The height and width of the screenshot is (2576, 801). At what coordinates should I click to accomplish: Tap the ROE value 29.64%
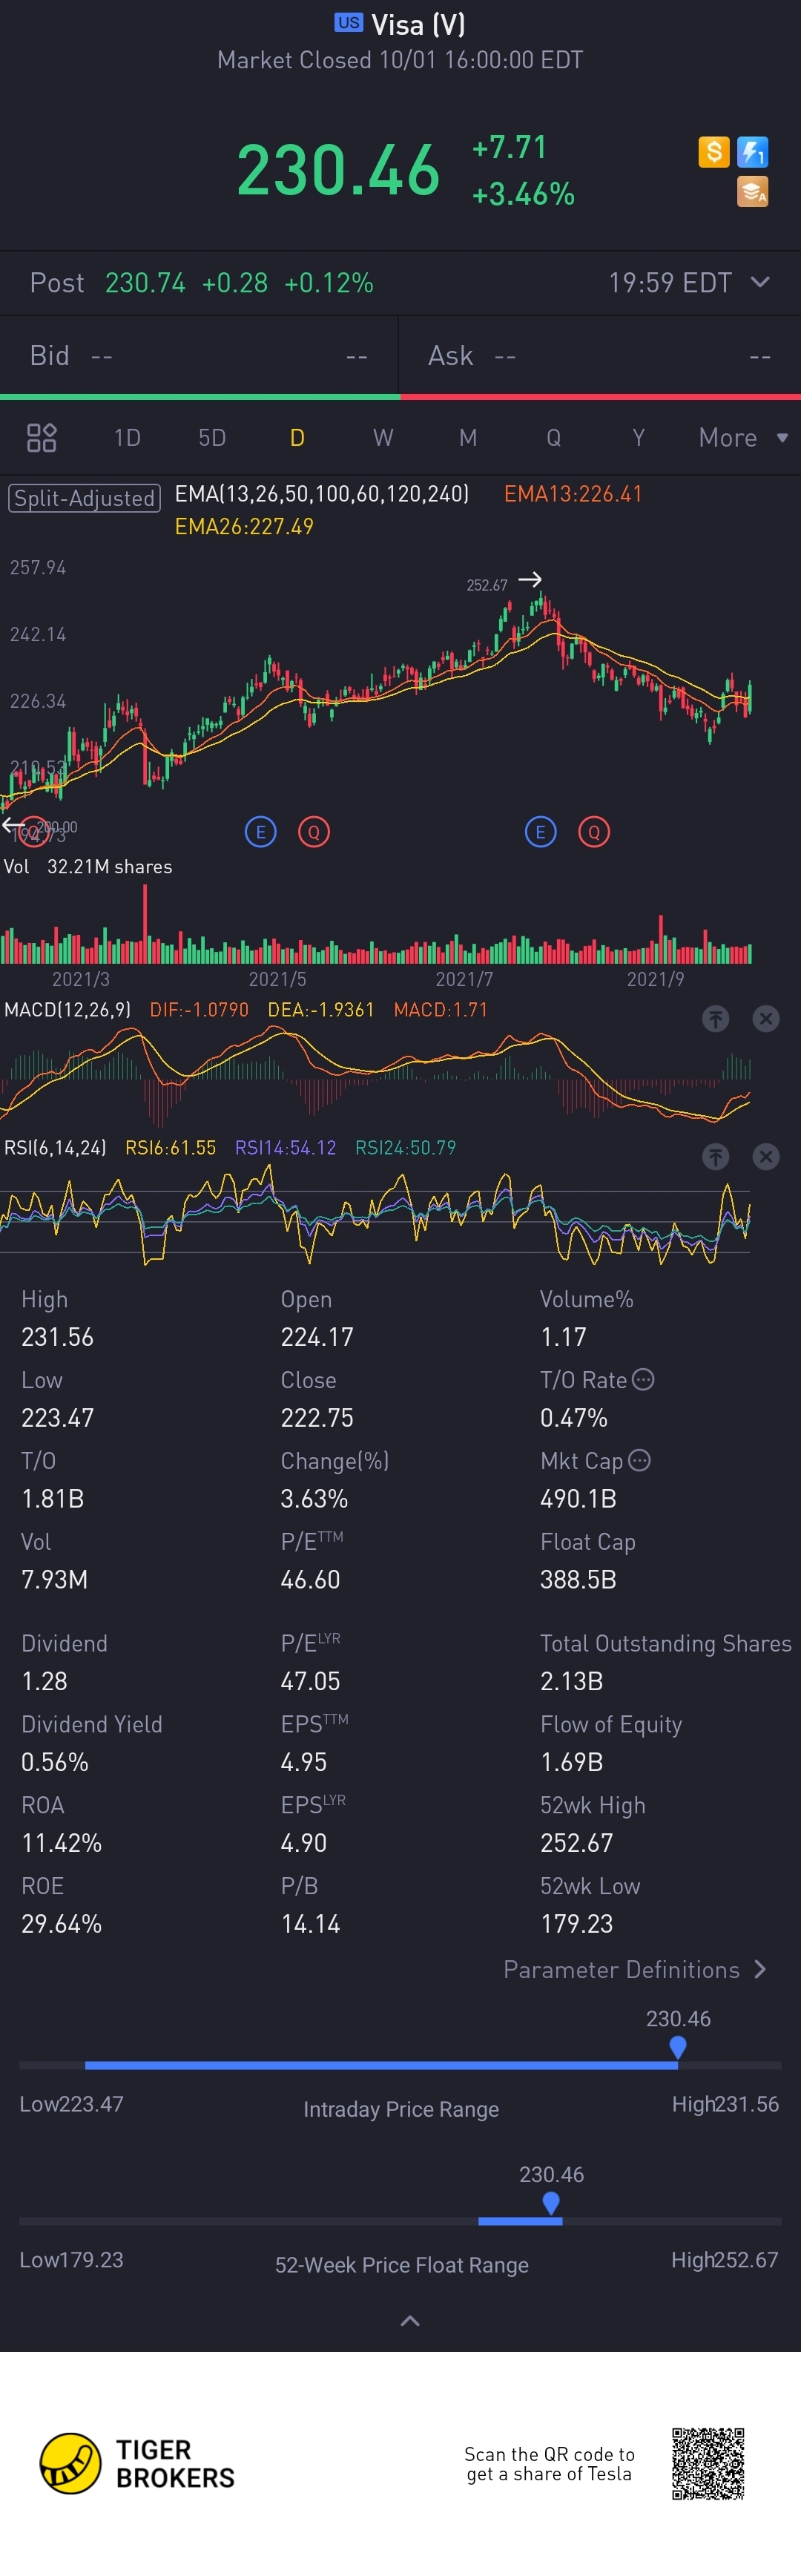(61, 1923)
